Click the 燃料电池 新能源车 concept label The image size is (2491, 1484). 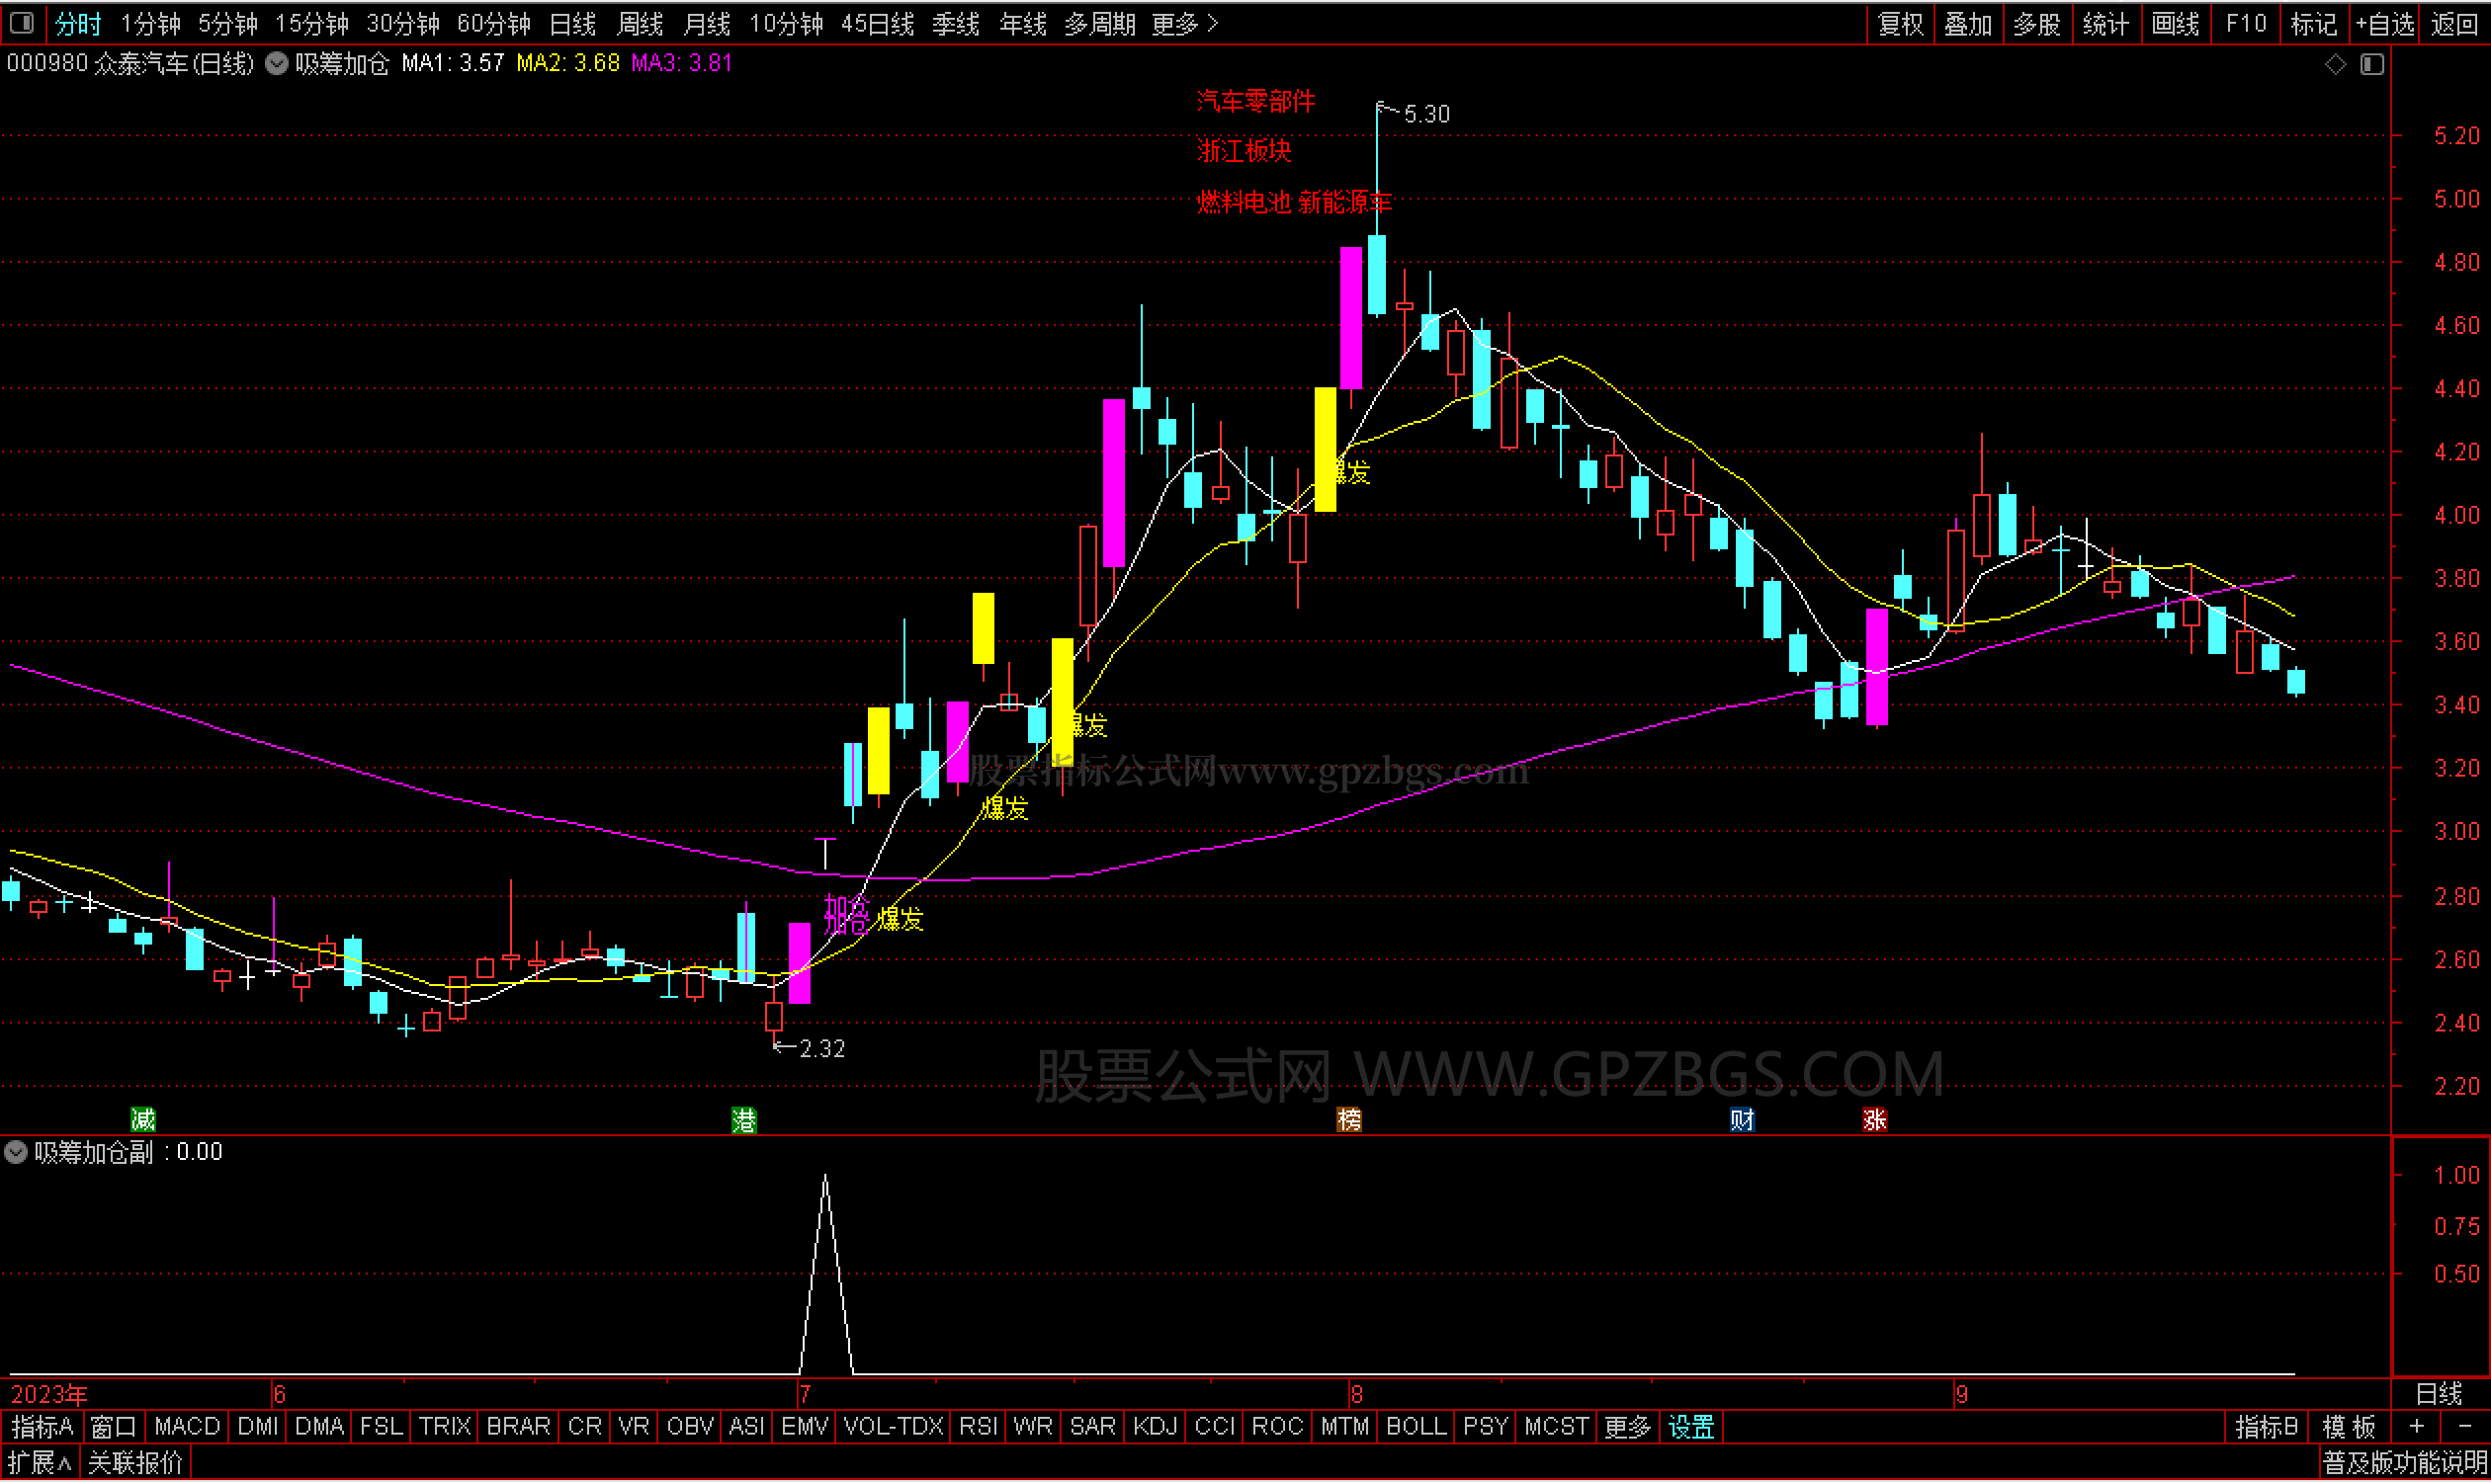tap(1293, 202)
